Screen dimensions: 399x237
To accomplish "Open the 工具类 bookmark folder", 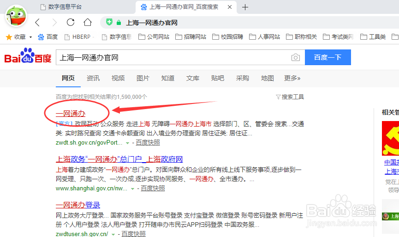I will (x=373, y=37).
